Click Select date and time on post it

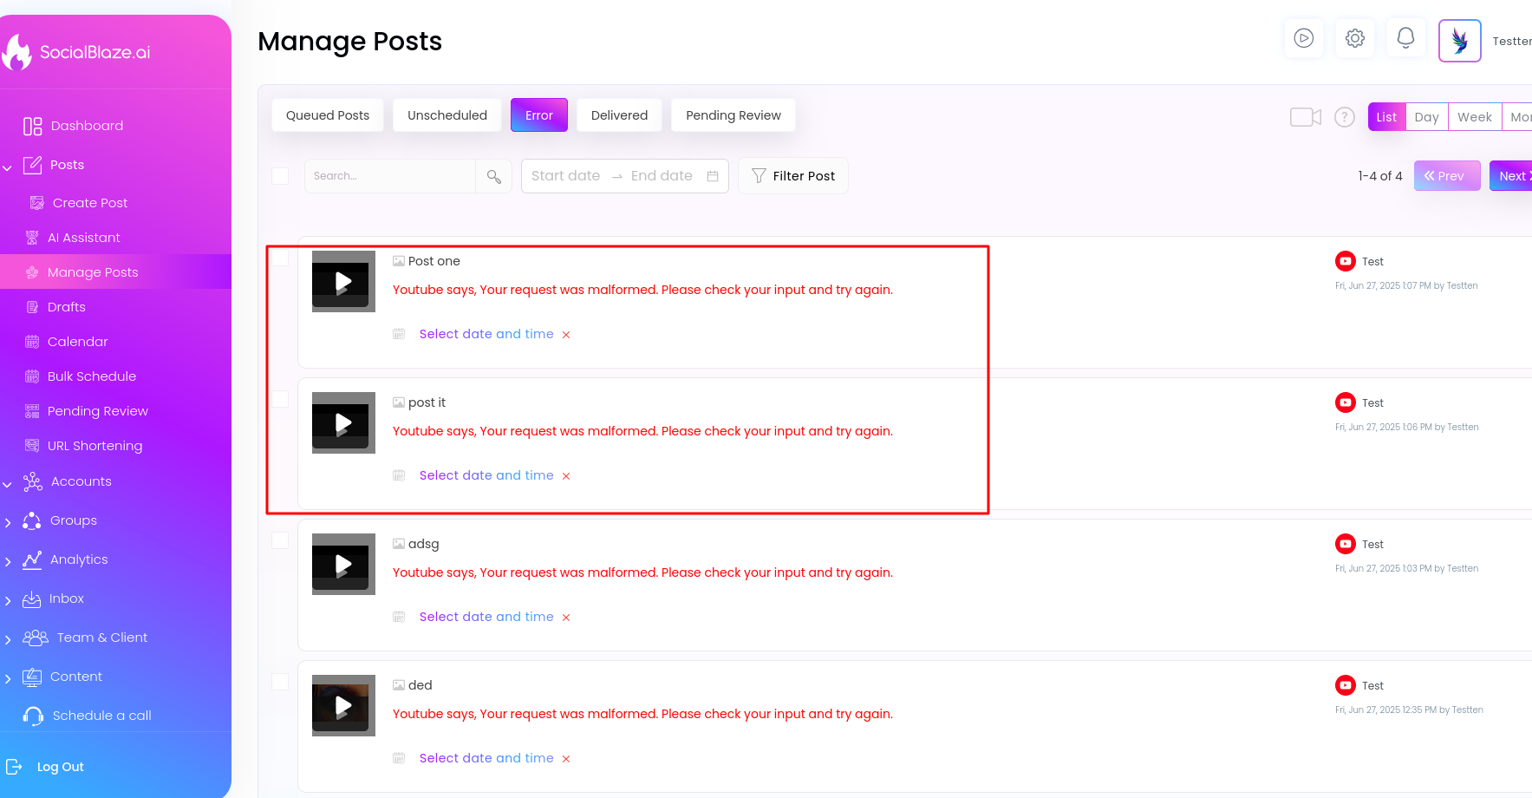pos(486,475)
